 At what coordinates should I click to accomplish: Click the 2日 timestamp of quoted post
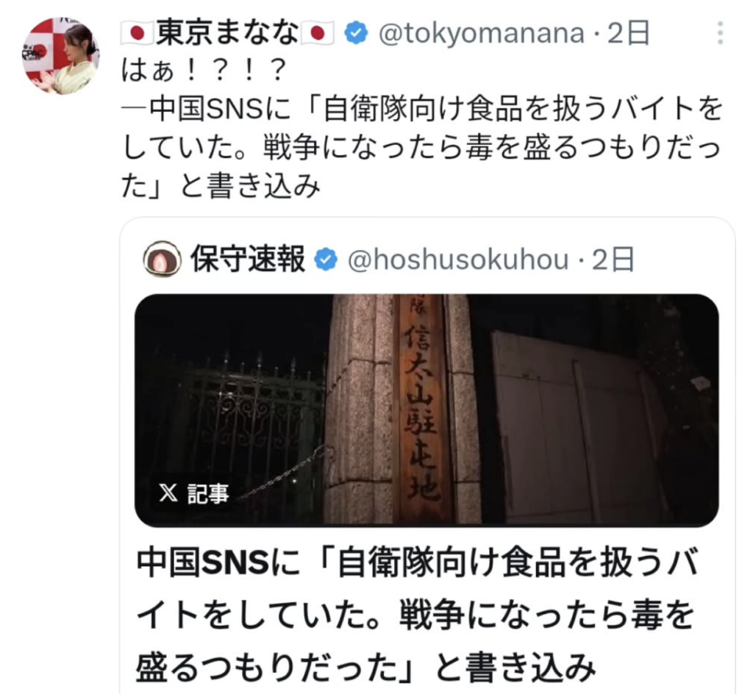click(613, 260)
